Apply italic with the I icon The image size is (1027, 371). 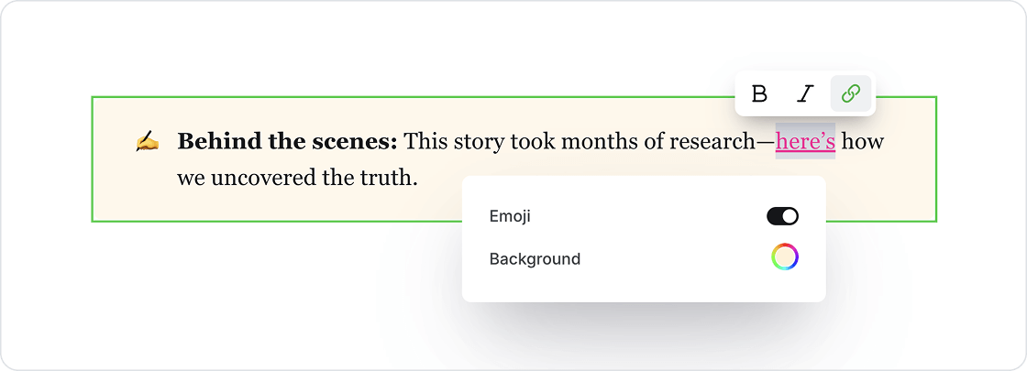[804, 93]
